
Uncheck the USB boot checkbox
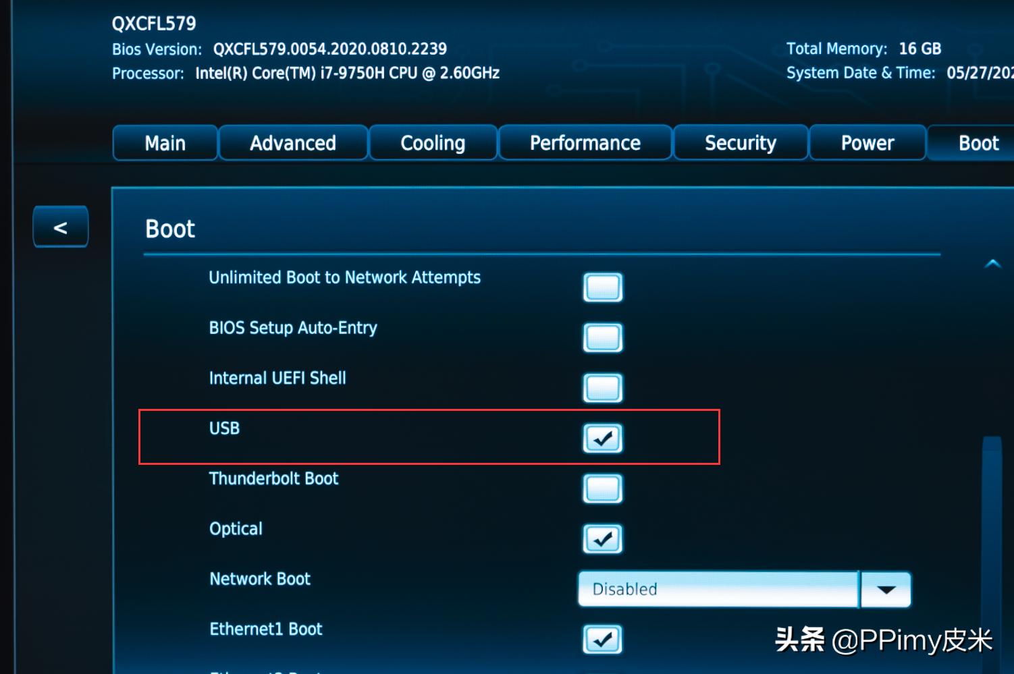(x=602, y=439)
